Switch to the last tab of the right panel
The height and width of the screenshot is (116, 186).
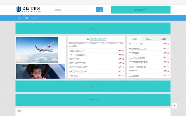tap(163, 39)
